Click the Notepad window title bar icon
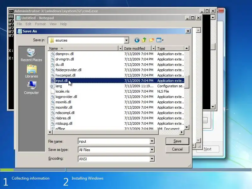Viewport: 252px width, 189px height. tap(19, 18)
